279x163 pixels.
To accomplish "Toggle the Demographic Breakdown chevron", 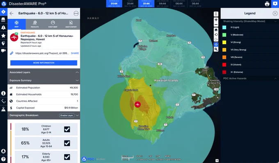I will click(x=77, y=115).
